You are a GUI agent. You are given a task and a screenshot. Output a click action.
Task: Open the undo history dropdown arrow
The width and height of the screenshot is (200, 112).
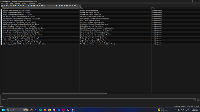click(9, 5)
